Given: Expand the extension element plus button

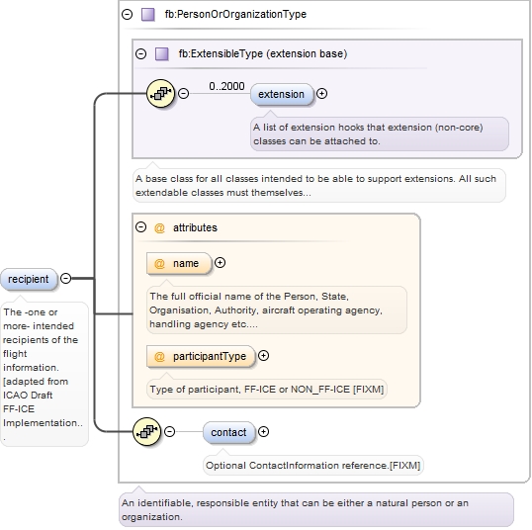Looking at the screenshot, I should pos(321,93).
